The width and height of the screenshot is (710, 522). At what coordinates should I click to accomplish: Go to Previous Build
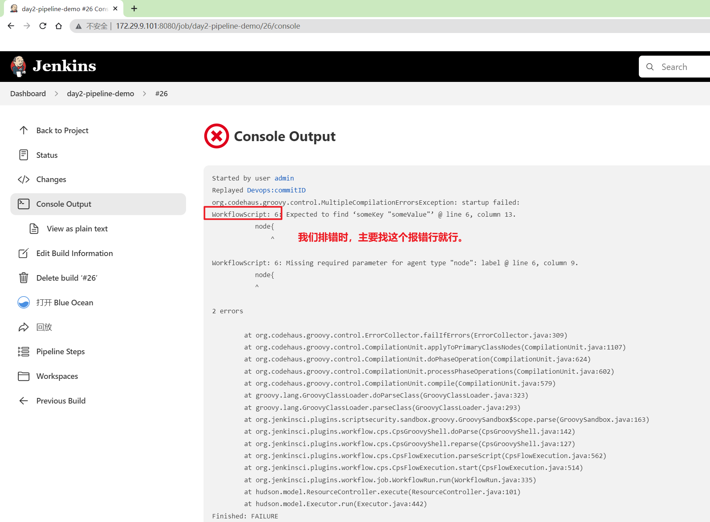pyautogui.click(x=98, y=401)
